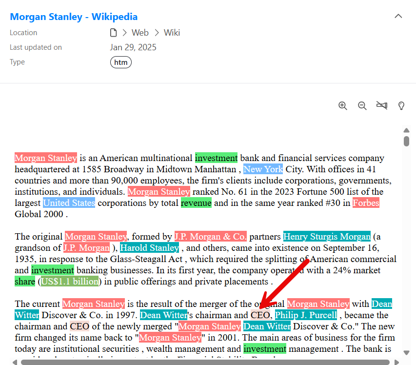Click the document icon in Location breadcrumb

pyautogui.click(x=113, y=33)
